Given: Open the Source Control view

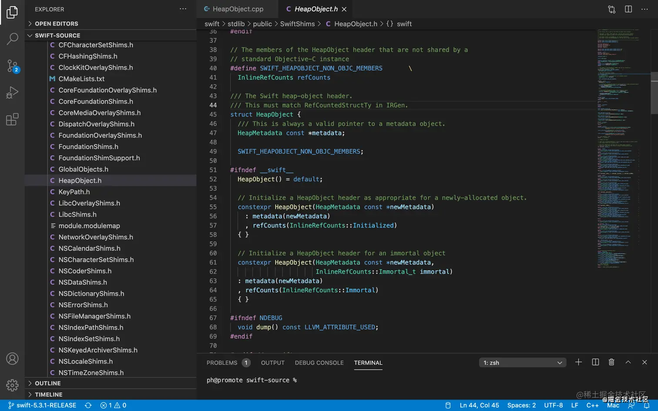Looking at the screenshot, I should (x=12, y=66).
